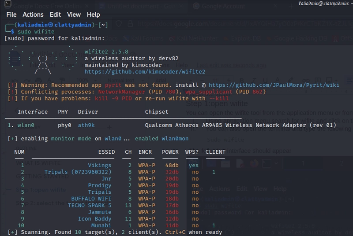Click the 'Jnr' ESSID row
The height and width of the screenshot is (236, 353).
106,179
